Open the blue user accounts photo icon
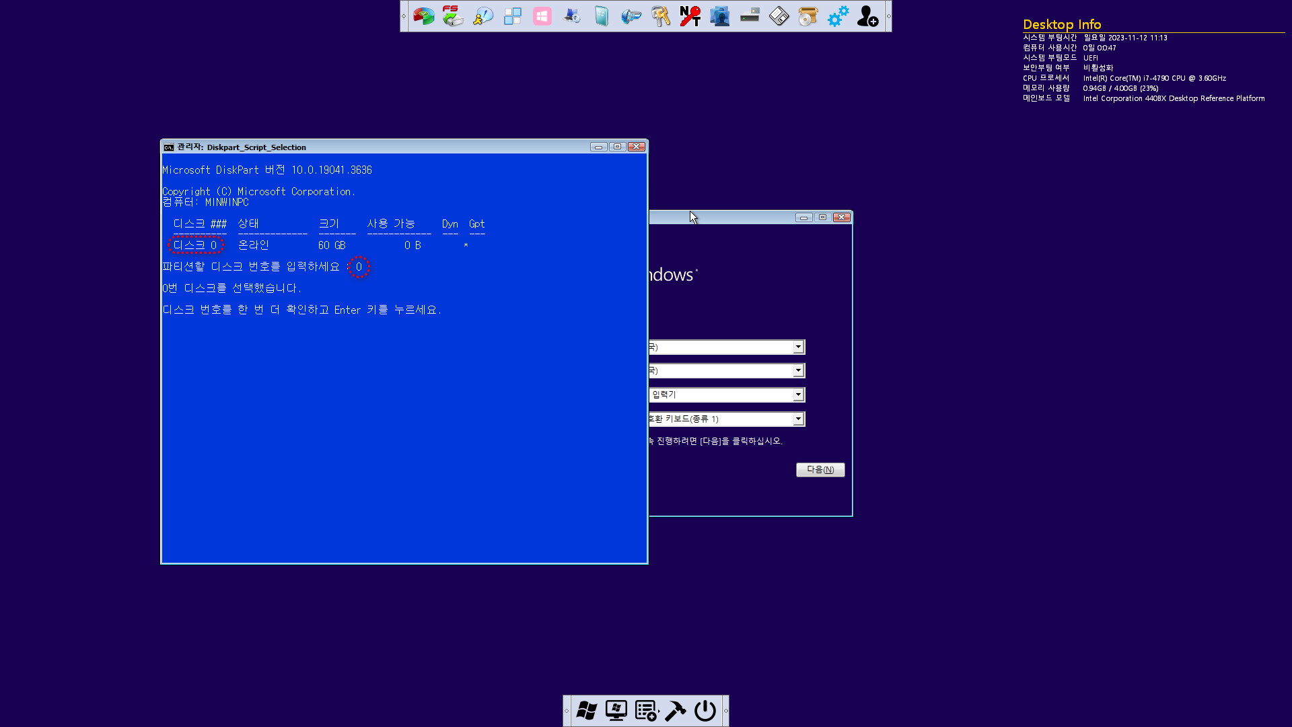 pos(720,16)
